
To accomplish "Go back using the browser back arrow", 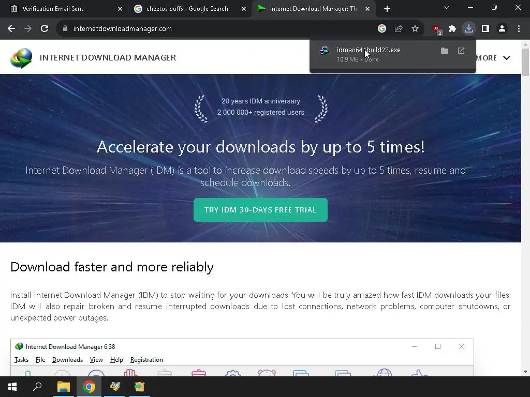I will click(11, 29).
